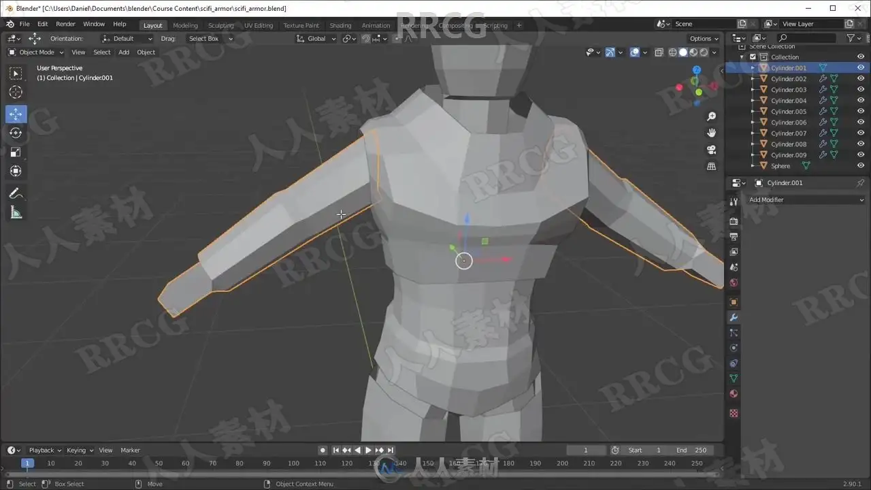Open the Object Constraints properties tab

(734, 363)
